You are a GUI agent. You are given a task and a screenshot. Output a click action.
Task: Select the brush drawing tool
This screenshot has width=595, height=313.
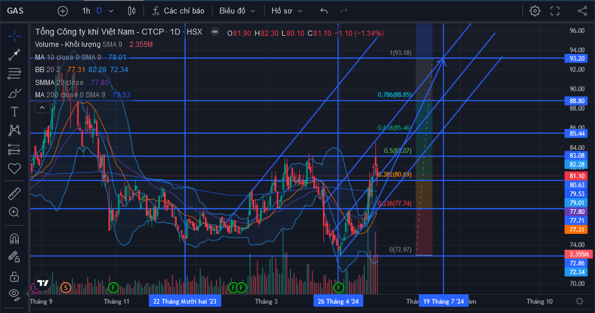tap(15, 93)
